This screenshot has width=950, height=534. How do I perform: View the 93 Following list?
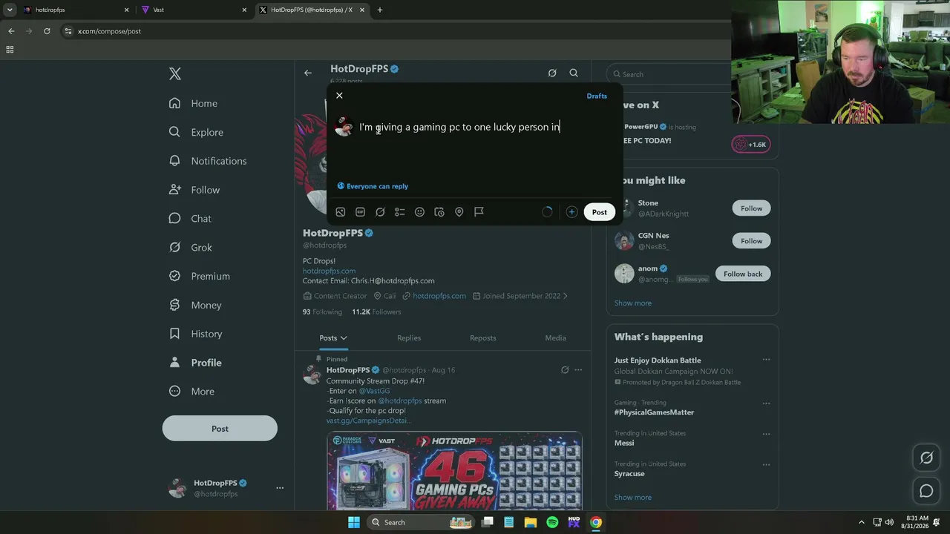click(322, 312)
